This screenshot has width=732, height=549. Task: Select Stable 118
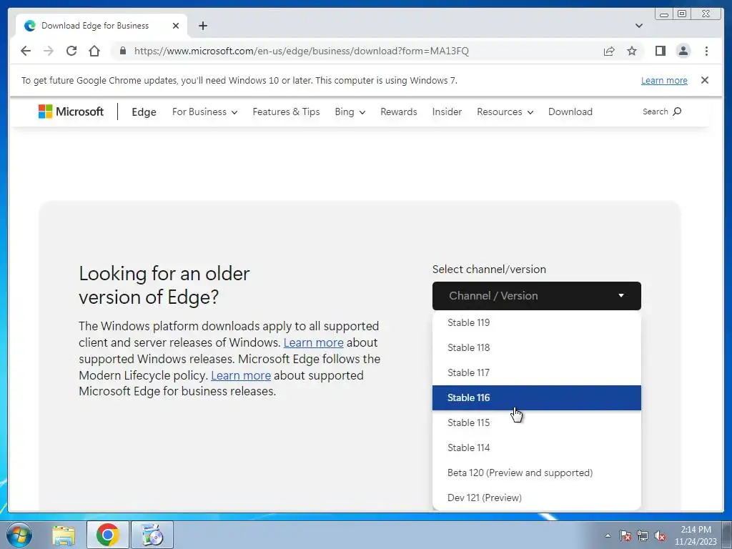[536, 348]
